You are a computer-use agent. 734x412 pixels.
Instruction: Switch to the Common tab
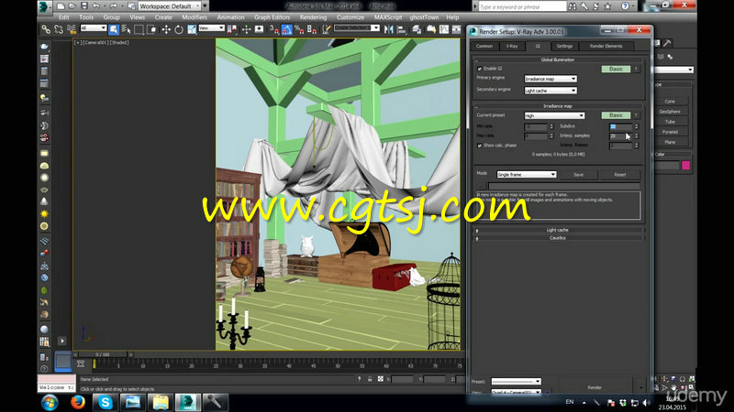click(484, 47)
